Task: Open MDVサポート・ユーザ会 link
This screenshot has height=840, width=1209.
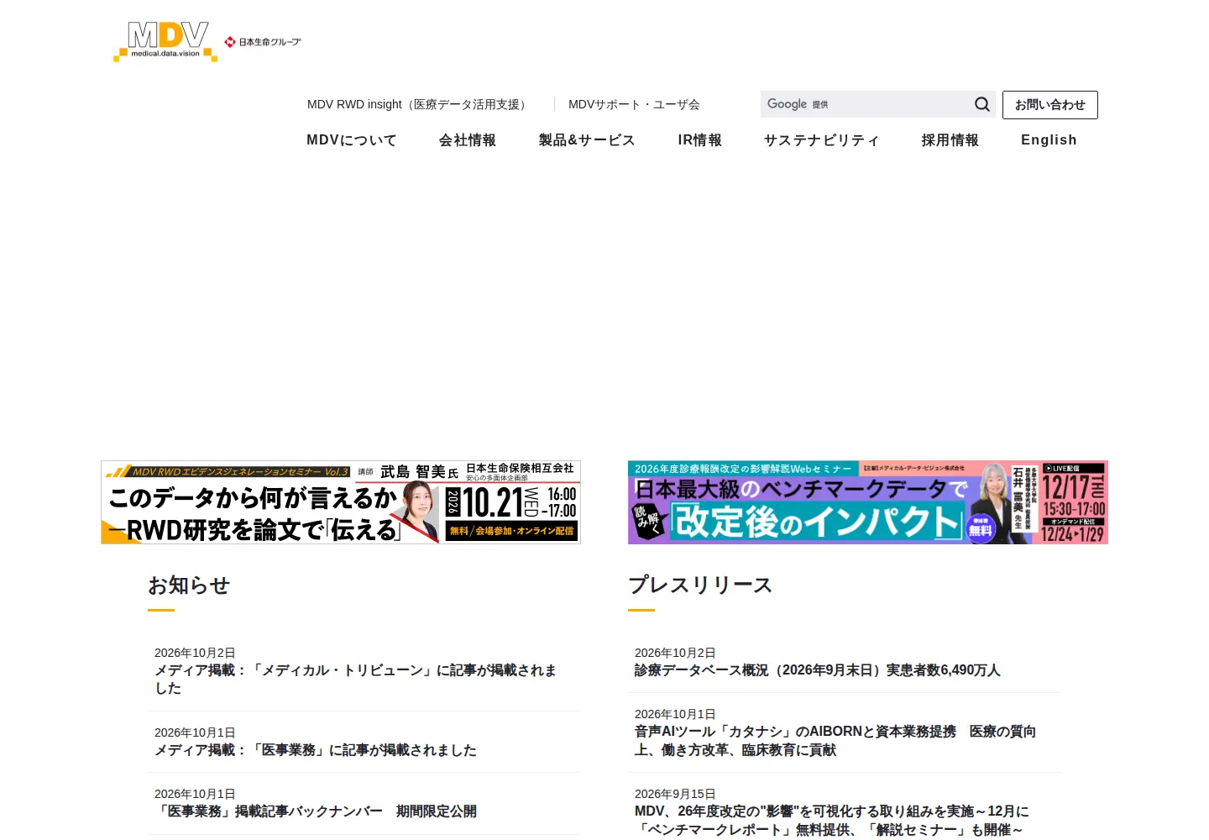Action: 634,104
